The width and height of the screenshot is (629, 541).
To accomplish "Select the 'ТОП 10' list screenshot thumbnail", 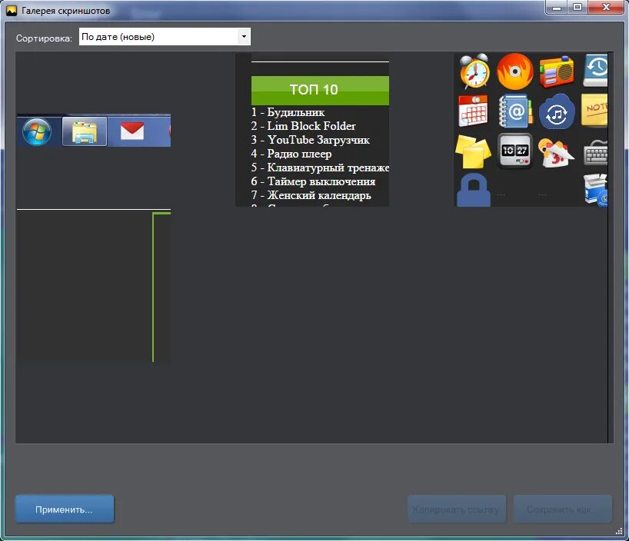I will click(x=312, y=130).
